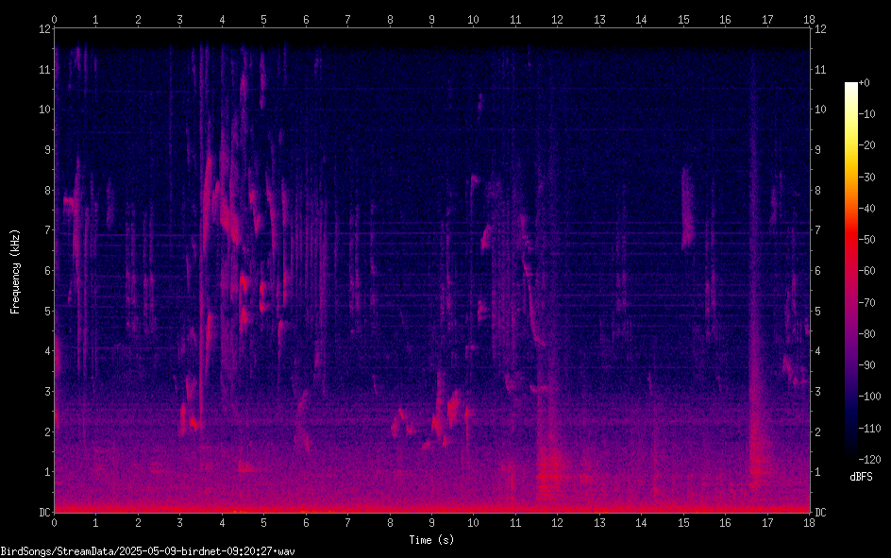Select the '+0' colorbar scale label
Screen dimensions: 891x558
point(865,83)
